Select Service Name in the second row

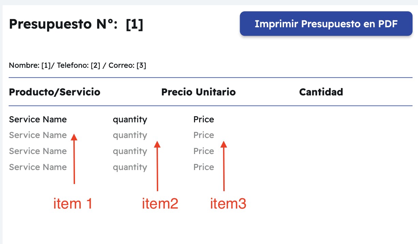point(38,135)
